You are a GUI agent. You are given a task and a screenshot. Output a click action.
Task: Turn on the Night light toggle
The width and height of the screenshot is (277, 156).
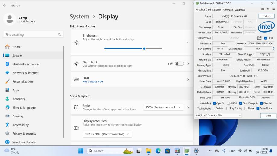179,64
